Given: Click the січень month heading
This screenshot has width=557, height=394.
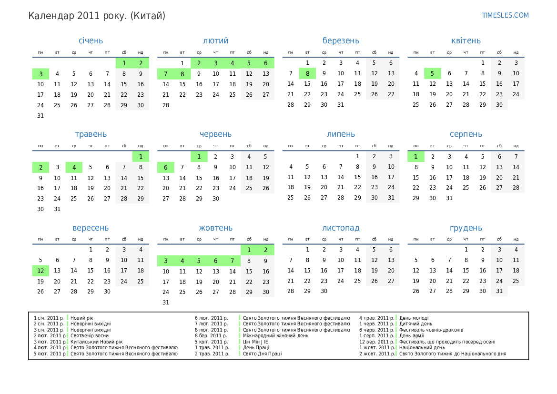Looking at the screenshot, I should click(91, 41).
